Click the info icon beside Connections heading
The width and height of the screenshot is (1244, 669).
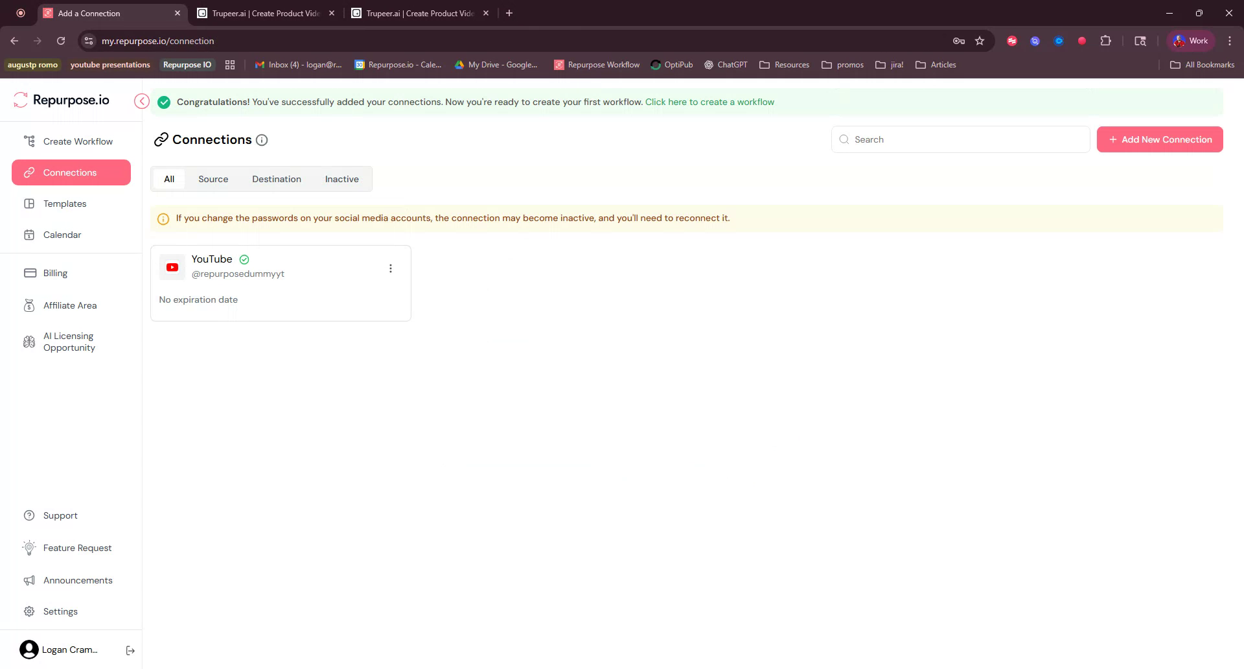[x=261, y=140]
